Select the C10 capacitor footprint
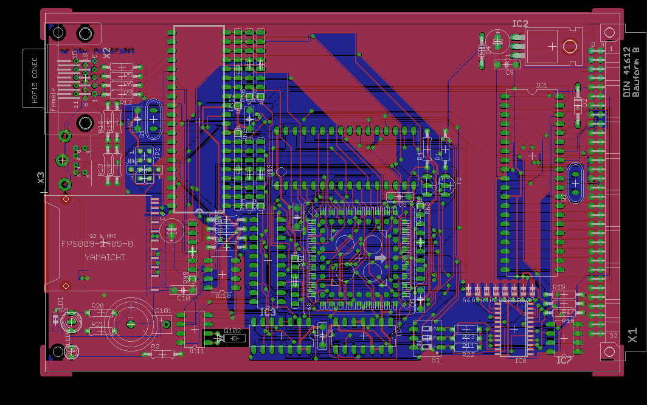This screenshot has width=647, height=405. (x=185, y=291)
